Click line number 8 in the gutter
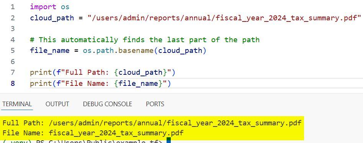Image resolution: width=363 pixels, height=143 pixels. 13,83
